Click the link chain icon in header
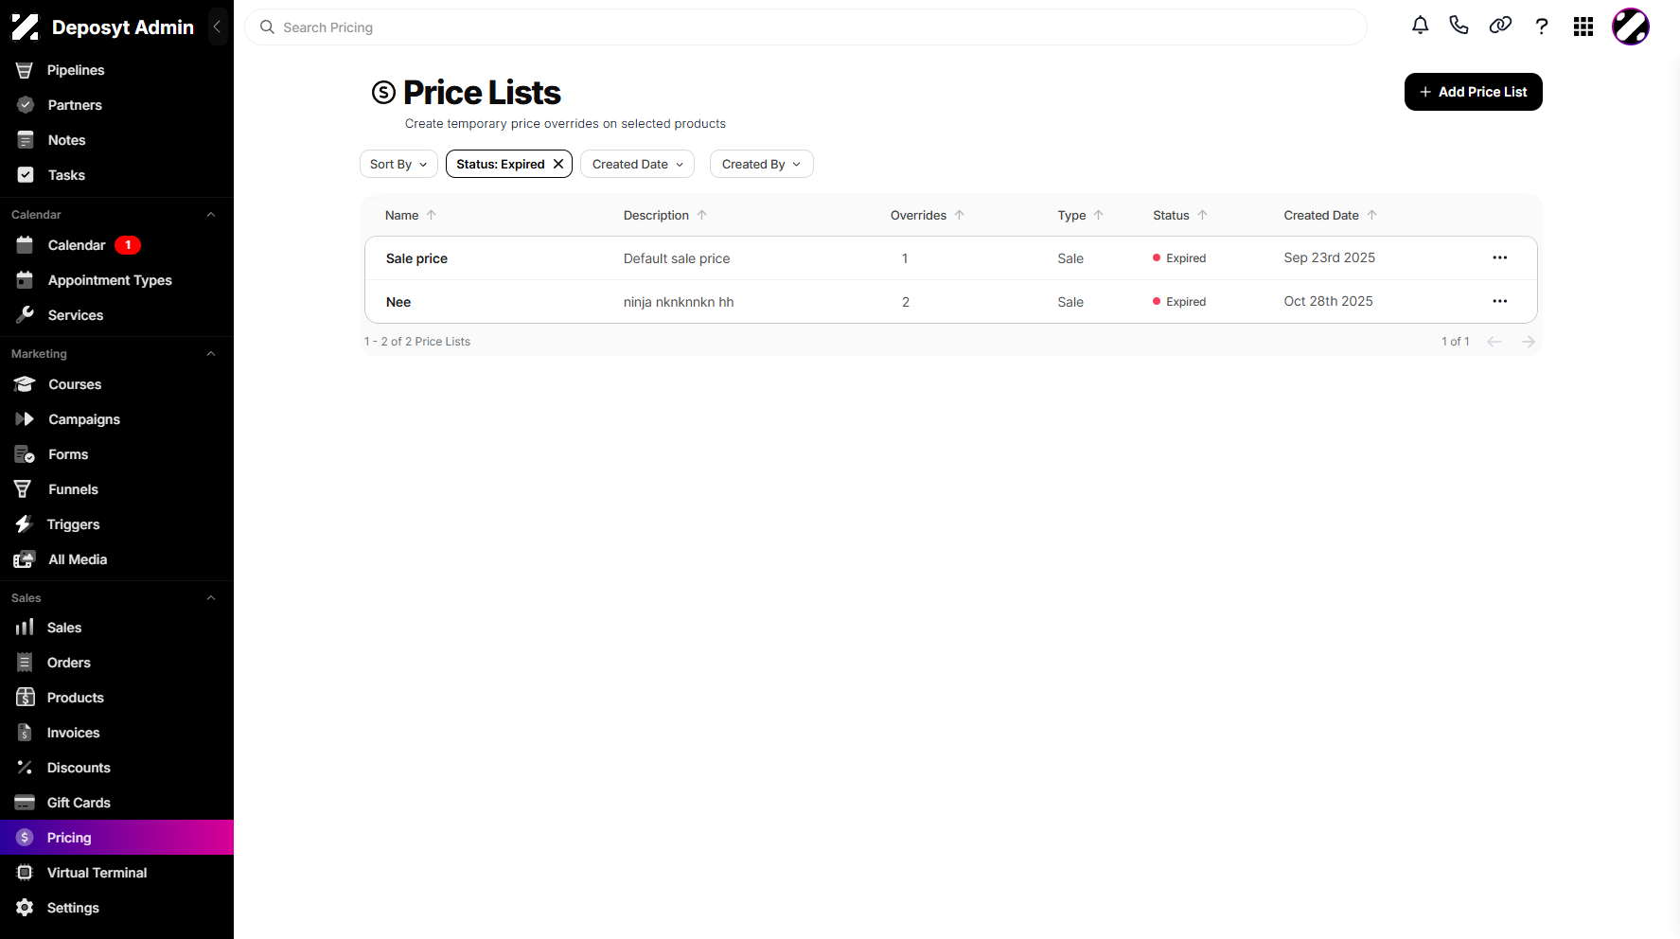The image size is (1680, 939). tap(1500, 26)
